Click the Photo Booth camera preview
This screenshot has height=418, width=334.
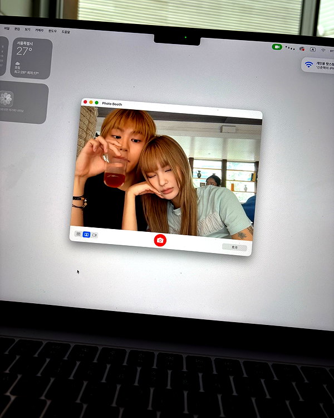pos(165,172)
